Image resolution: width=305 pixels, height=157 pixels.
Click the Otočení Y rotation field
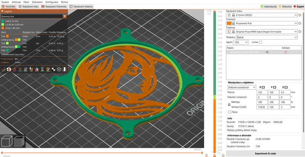[273, 97]
